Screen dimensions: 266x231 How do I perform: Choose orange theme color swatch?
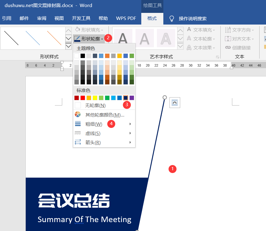(107, 56)
